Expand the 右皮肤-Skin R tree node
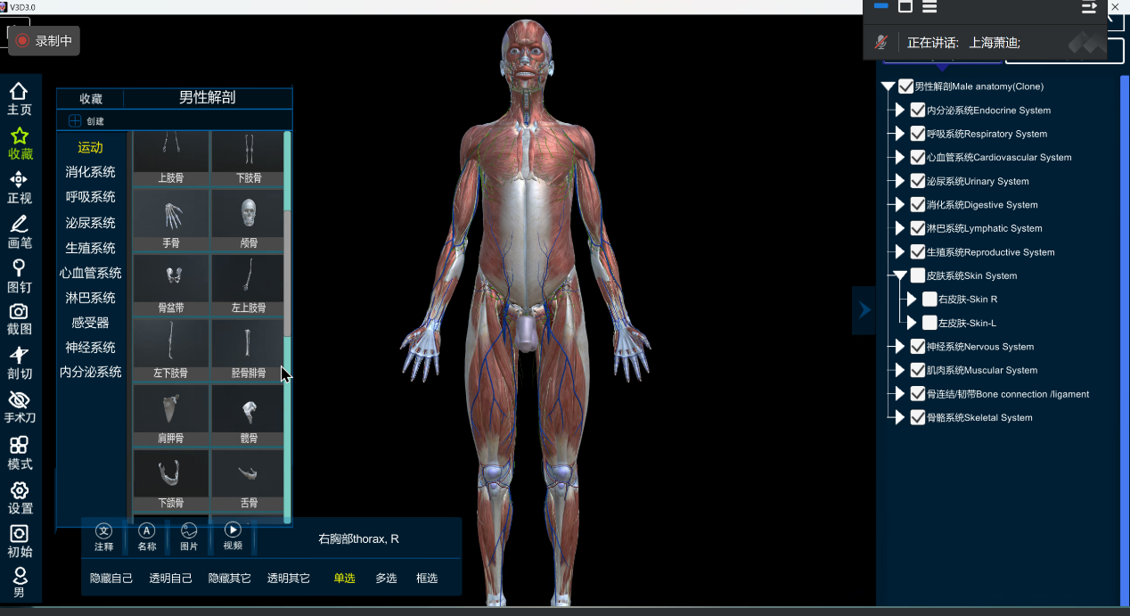The image size is (1130, 616). 912,300
